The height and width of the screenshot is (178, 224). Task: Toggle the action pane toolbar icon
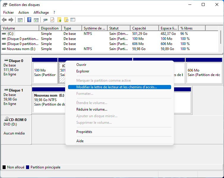36,20
